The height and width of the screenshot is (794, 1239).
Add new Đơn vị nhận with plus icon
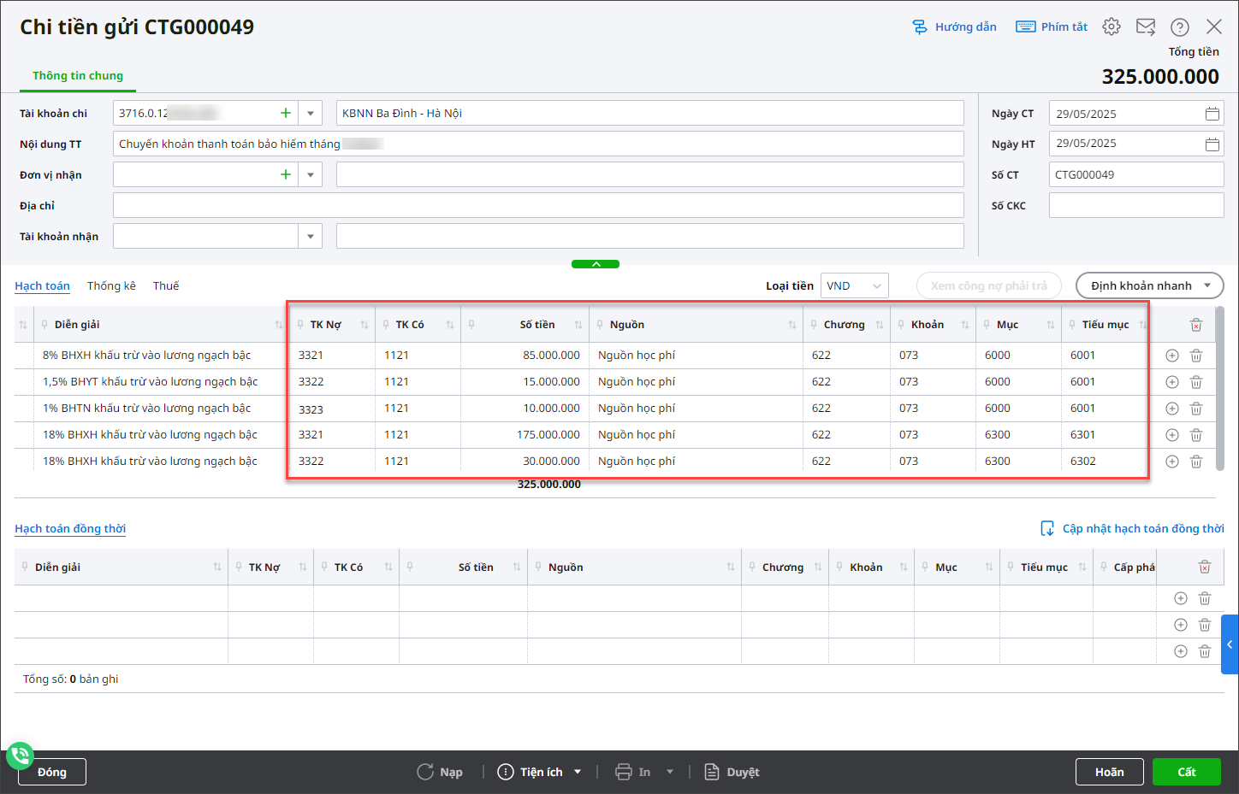coord(286,174)
